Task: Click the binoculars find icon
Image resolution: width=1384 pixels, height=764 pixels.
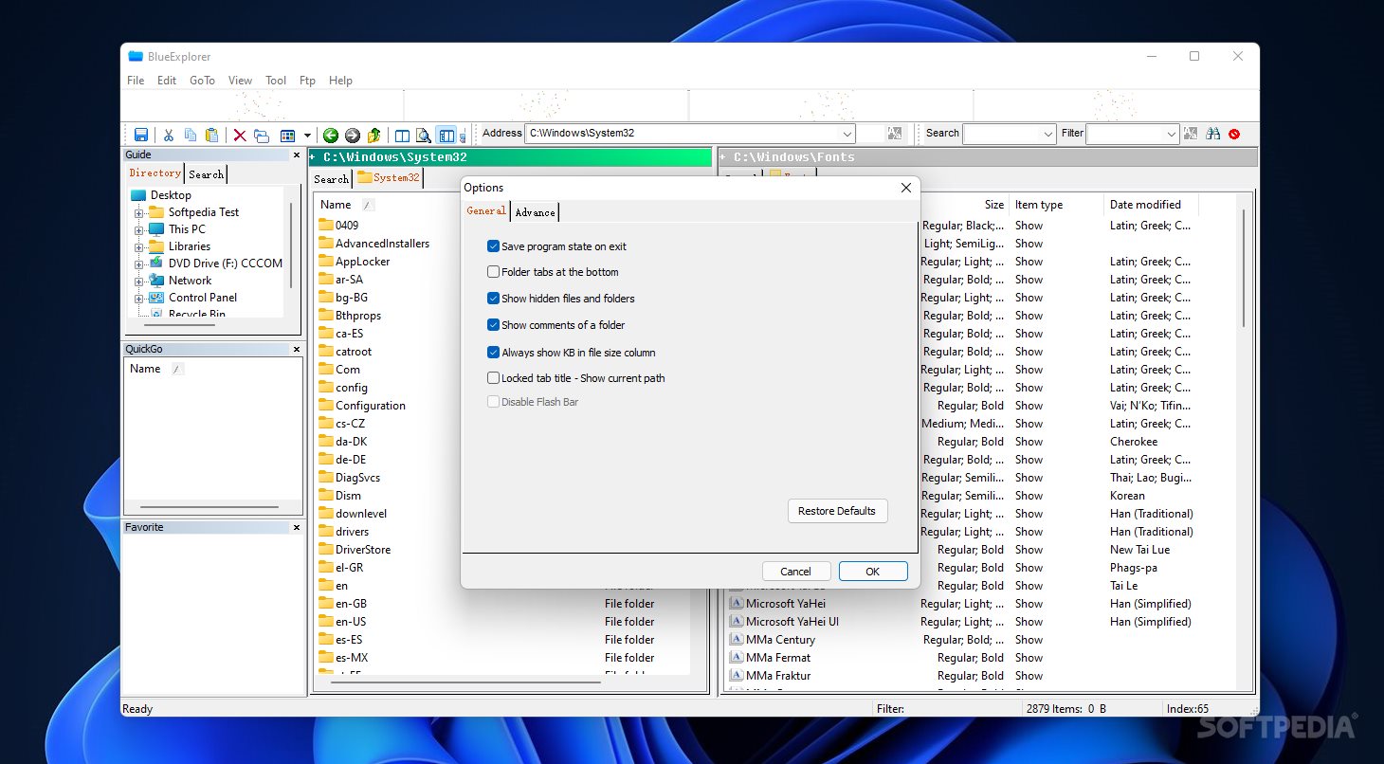Action: pos(1212,134)
